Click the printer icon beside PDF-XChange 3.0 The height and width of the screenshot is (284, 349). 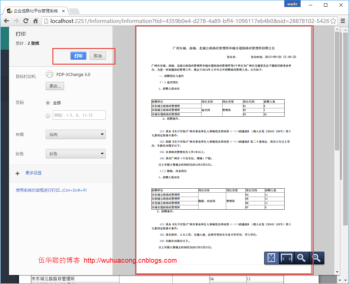50,74
